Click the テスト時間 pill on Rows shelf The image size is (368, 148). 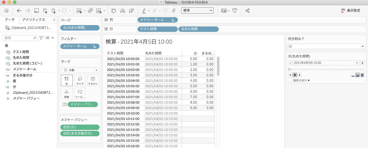[158, 29]
